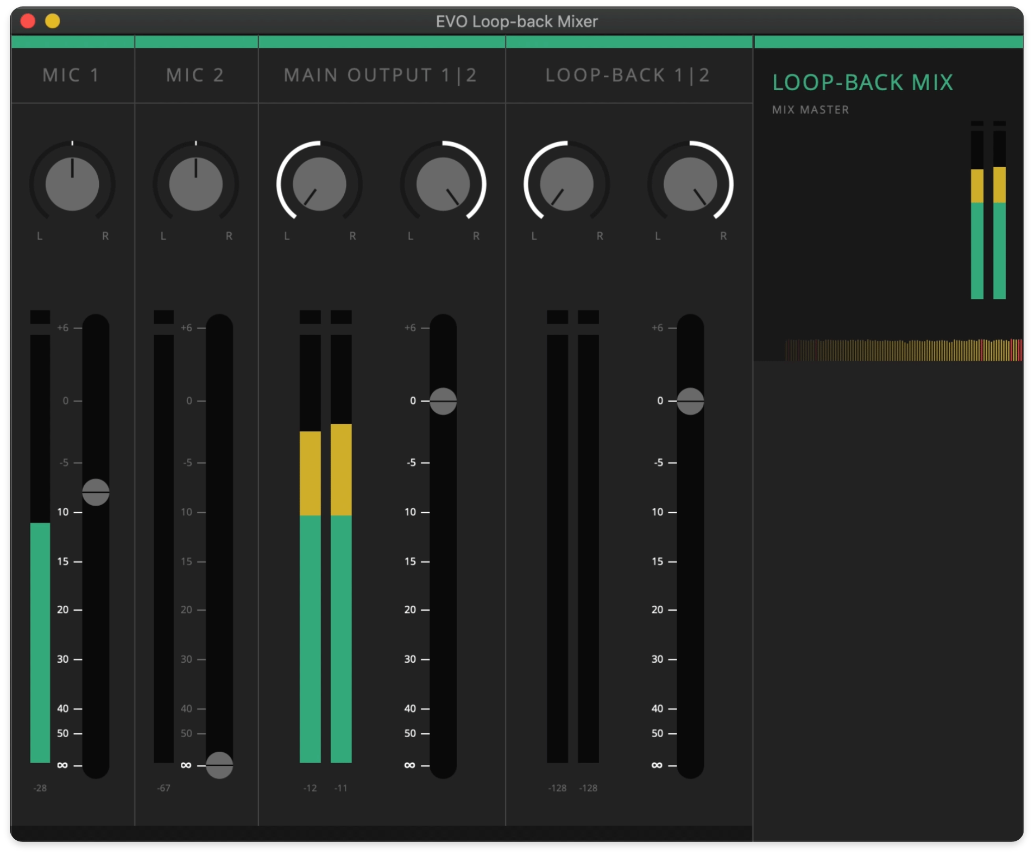Minimize the EVO Loop-back Mixer window
Screen dimensions: 1034x855
point(53,21)
